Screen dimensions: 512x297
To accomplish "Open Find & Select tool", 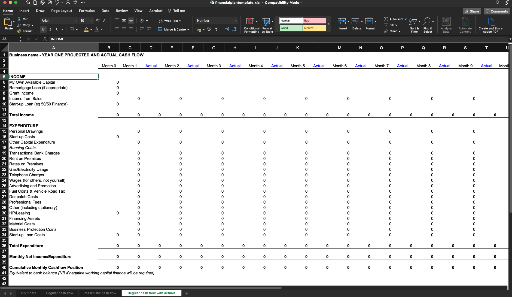I will click(x=427, y=22).
